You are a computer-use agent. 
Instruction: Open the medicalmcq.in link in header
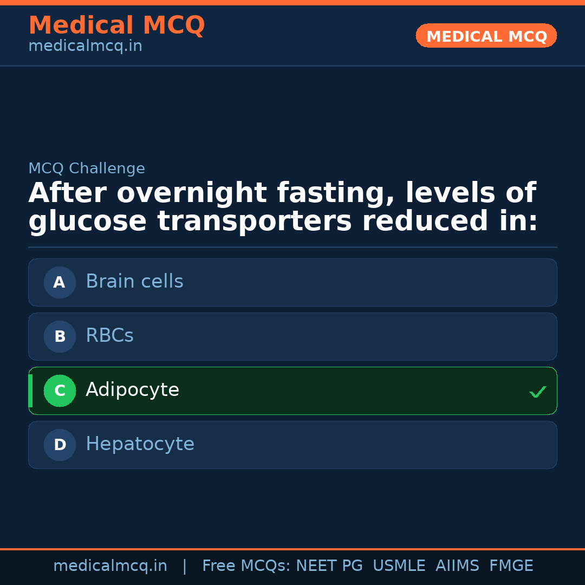point(85,47)
